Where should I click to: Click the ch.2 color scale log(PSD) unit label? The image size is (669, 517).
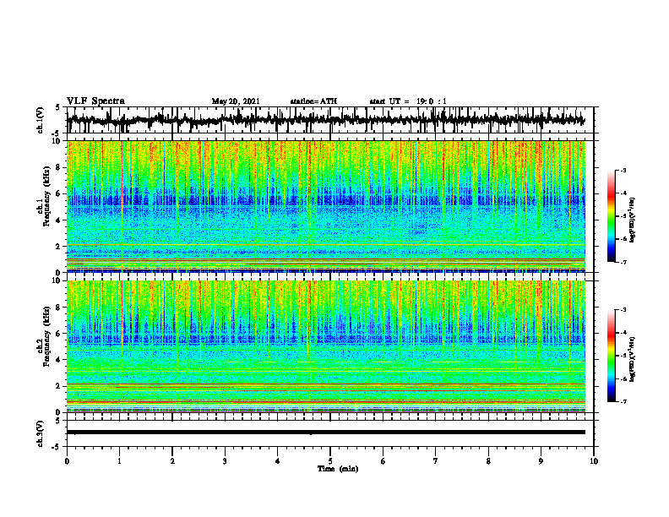[633, 360]
